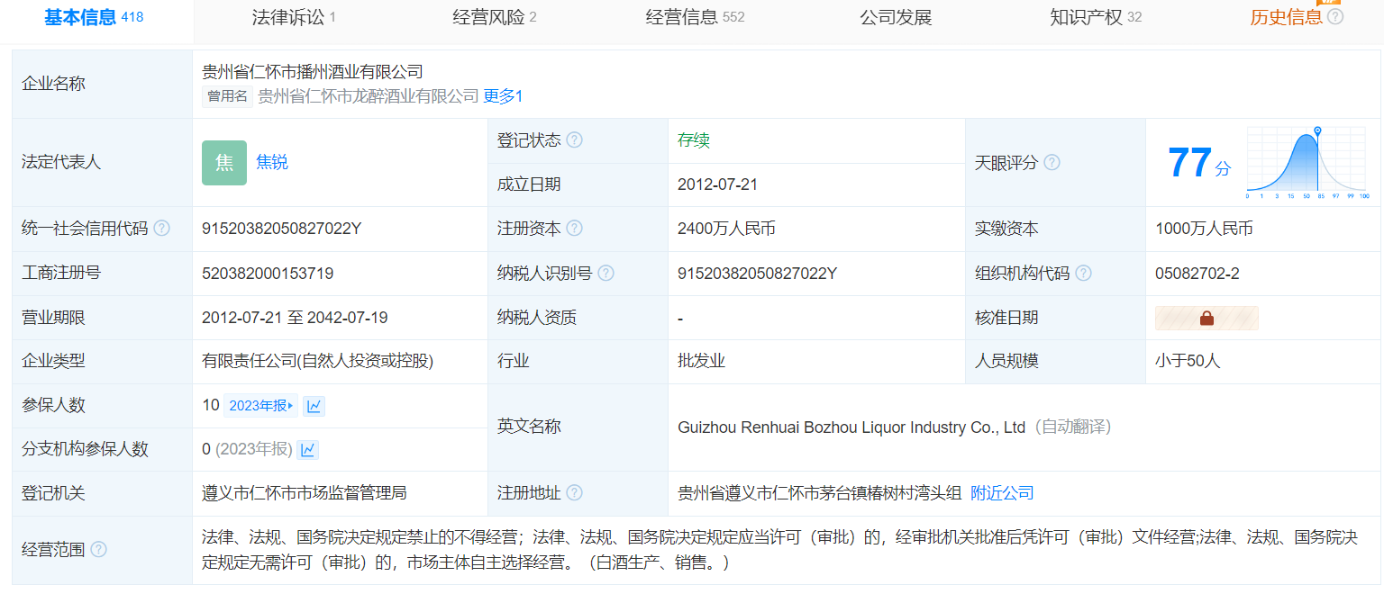The image size is (1384, 612).
Task: Open trend chart icon for 参保人数
Action: click(x=314, y=406)
